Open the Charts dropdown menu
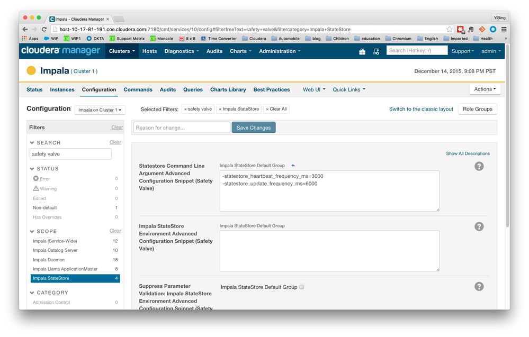529x337 pixels. pos(240,51)
